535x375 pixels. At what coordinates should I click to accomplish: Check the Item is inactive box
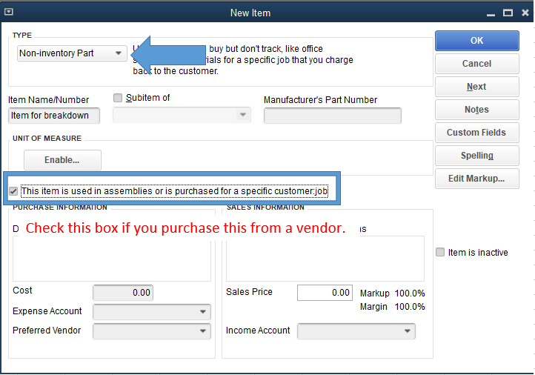440,252
